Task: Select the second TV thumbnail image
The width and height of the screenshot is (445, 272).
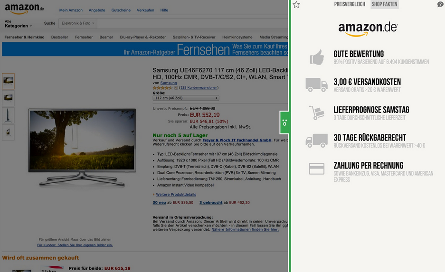Action: pyautogui.click(x=8, y=98)
